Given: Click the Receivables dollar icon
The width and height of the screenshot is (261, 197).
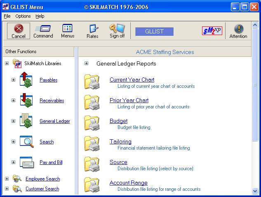Looking at the screenshot, I should [26, 100].
